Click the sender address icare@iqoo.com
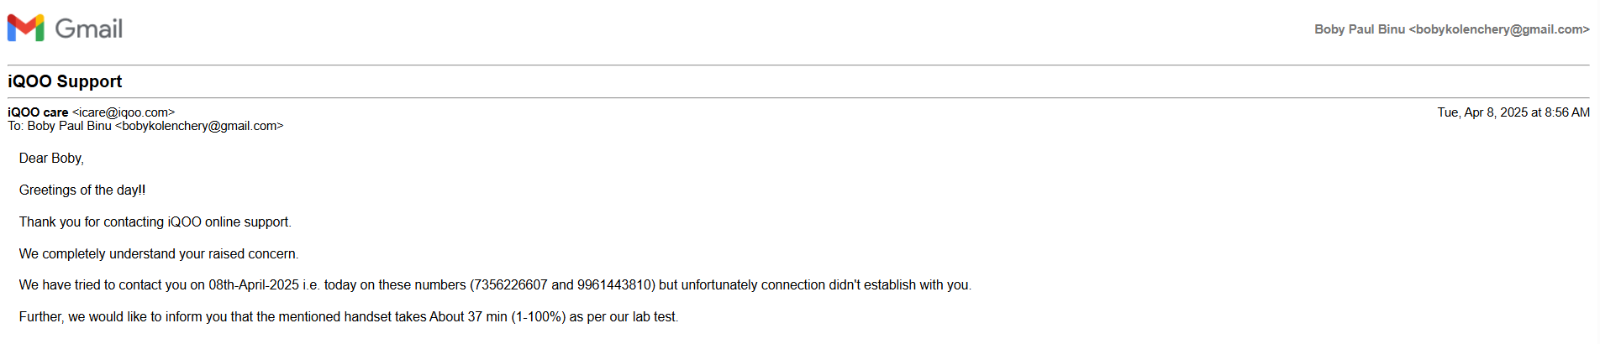This screenshot has width=1600, height=344. 124,112
